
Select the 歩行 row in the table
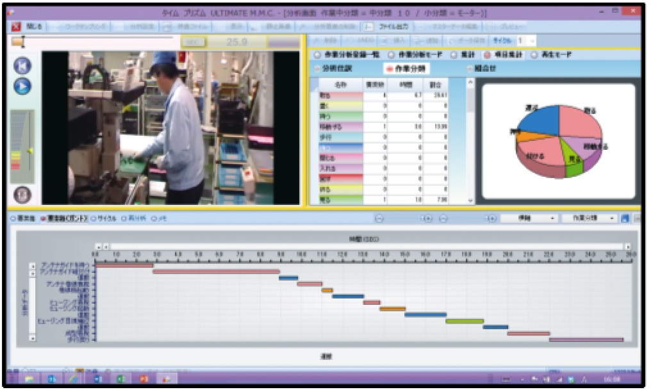(383, 137)
